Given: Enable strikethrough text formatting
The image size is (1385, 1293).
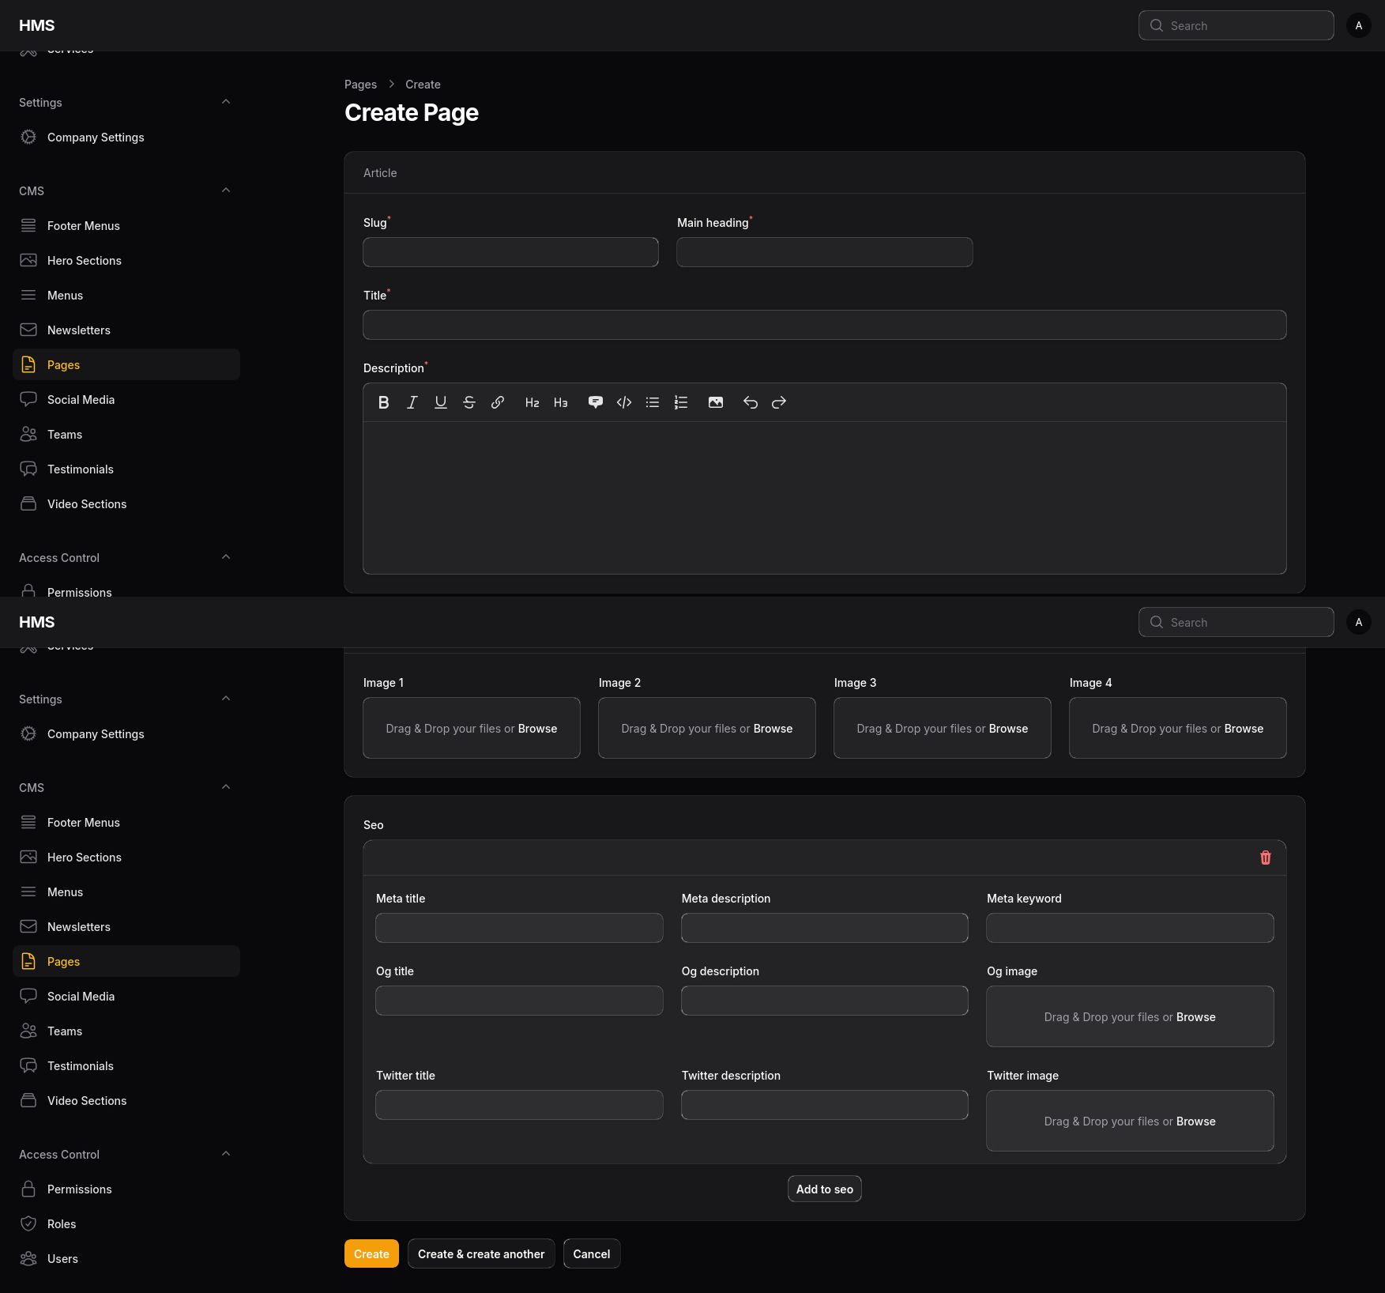Looking at the screenshot, I should click(x=469, y=402).
